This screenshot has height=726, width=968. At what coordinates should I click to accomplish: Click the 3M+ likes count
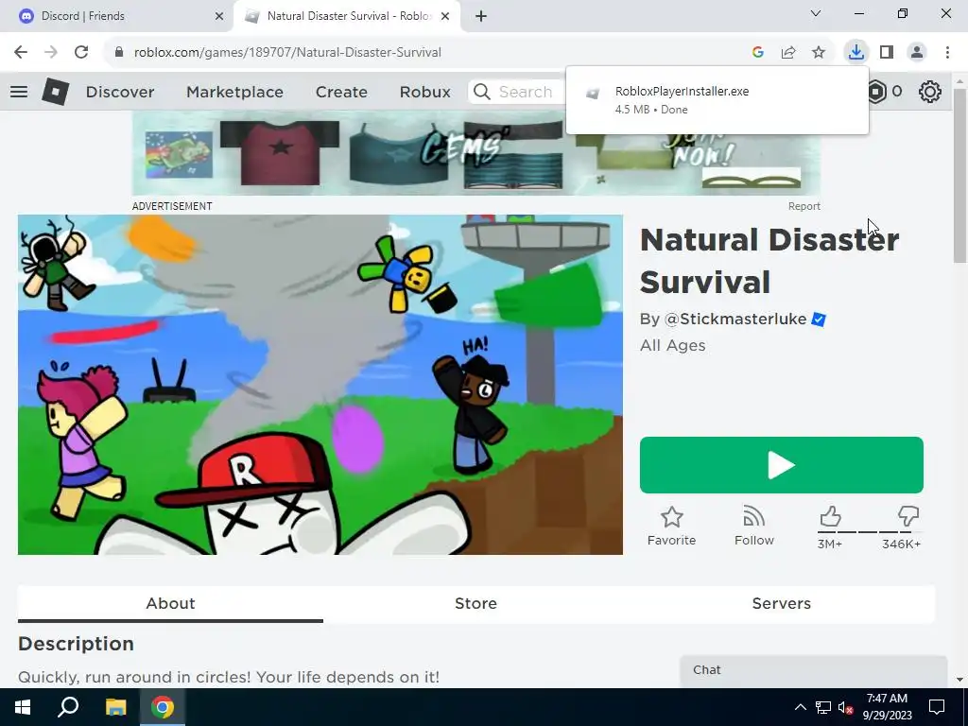point(830,544)
